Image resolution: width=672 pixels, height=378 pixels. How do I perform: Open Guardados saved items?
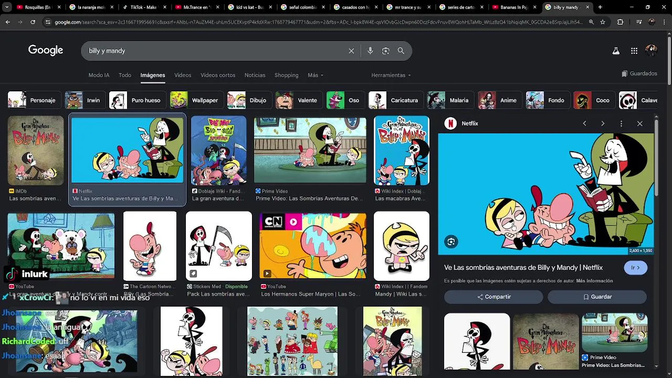point(639,73)
